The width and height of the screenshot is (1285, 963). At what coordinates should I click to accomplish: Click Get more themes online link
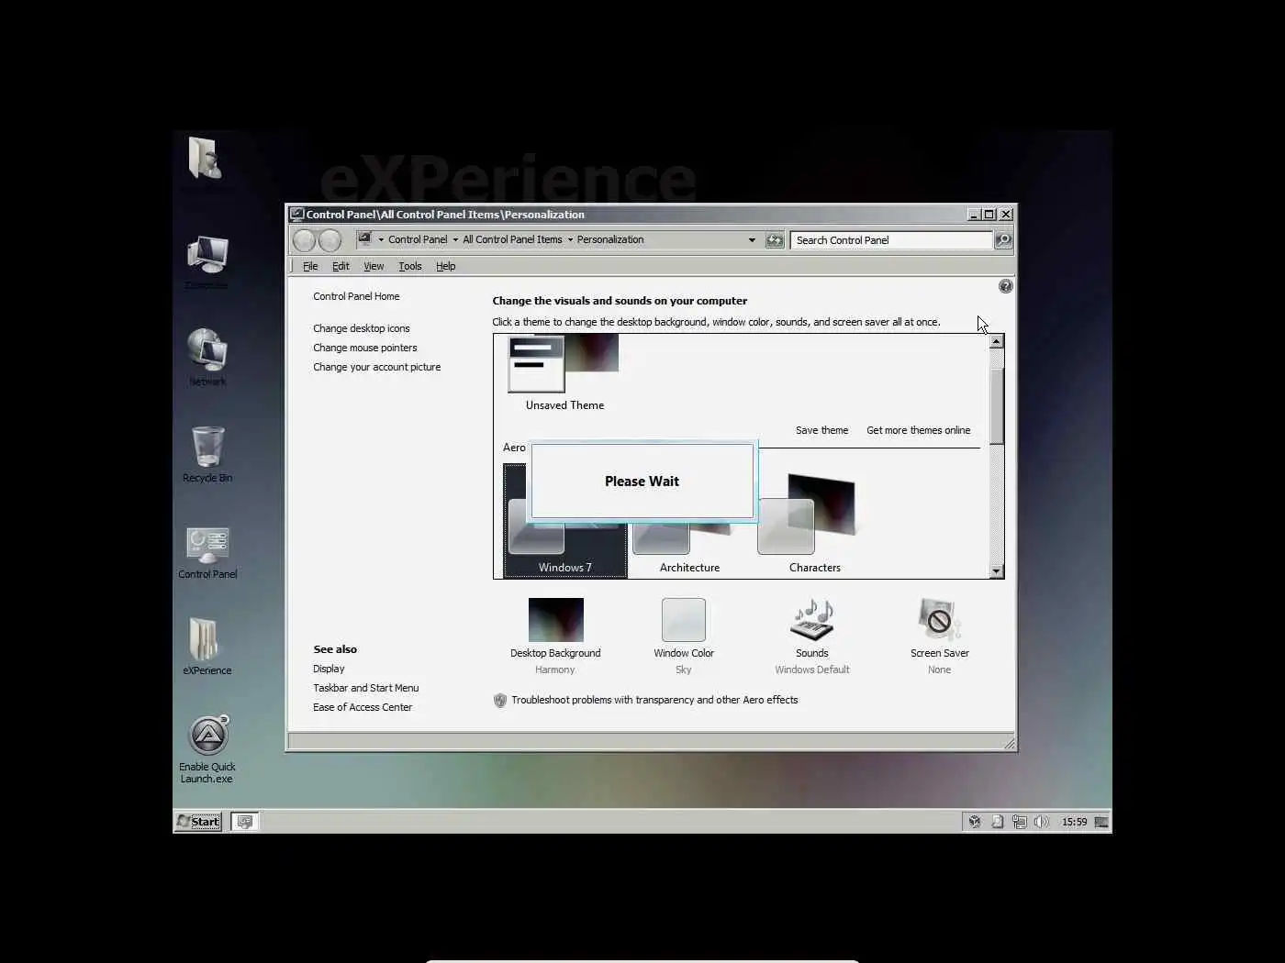point(918,430)
